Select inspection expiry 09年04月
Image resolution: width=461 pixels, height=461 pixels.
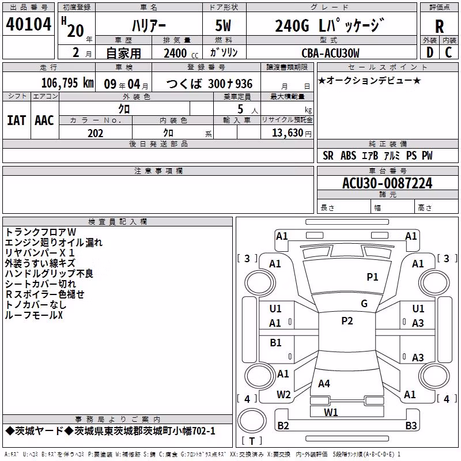tap(126, 84)
